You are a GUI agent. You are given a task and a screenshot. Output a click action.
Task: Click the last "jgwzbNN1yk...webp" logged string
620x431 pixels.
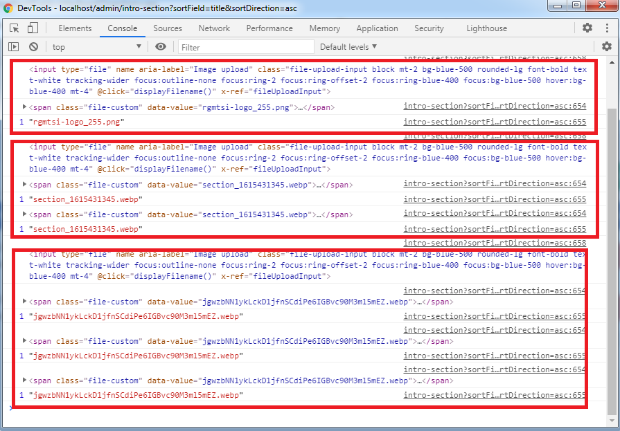coord(136,395)
